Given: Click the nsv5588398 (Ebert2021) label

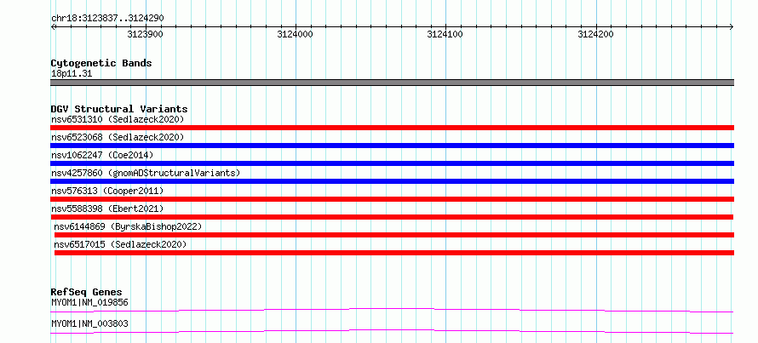Looking at the screenshot, I should [107, 209].
